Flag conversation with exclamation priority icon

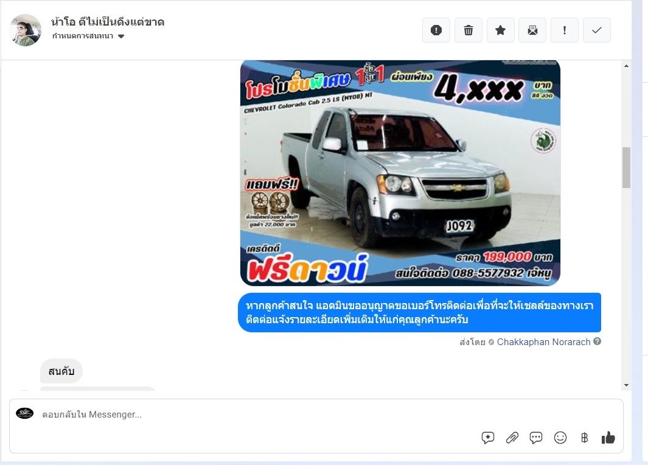(565, 30)
